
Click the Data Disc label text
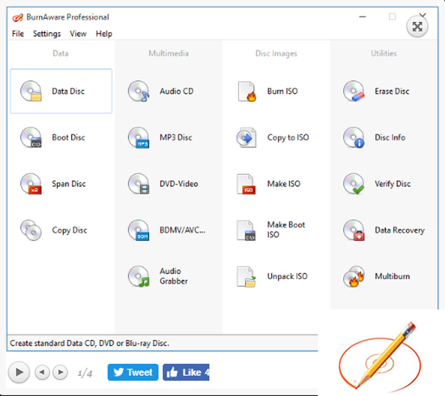[68, 91]
